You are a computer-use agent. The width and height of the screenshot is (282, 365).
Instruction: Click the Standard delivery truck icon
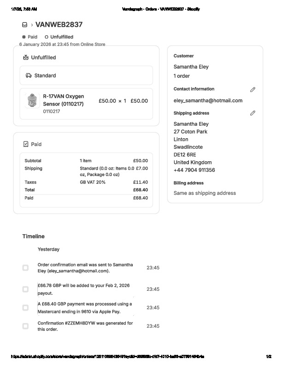pyautogui.click(x=29, y=76)
